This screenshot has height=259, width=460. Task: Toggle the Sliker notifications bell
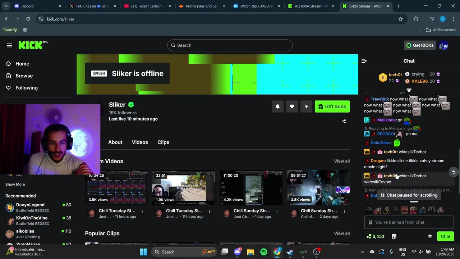click(x=277, y=106)
